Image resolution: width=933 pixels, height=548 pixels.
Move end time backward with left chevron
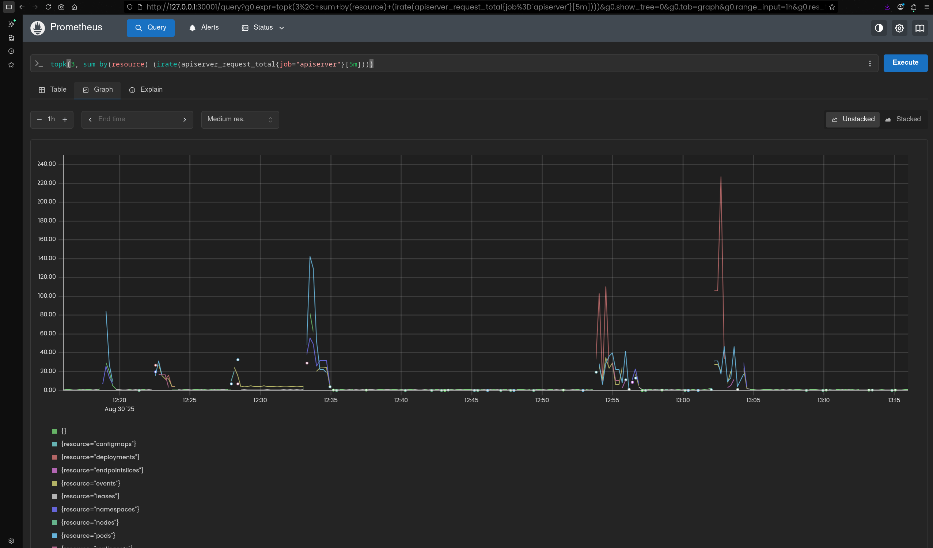[x=90, y=119]
